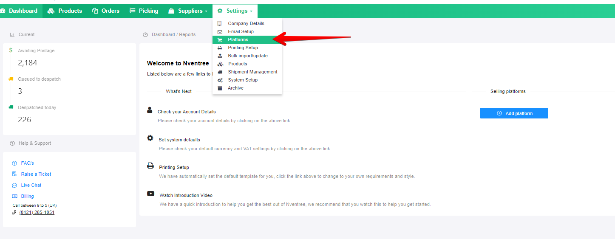Open the Picking tab

pos(144,11)
